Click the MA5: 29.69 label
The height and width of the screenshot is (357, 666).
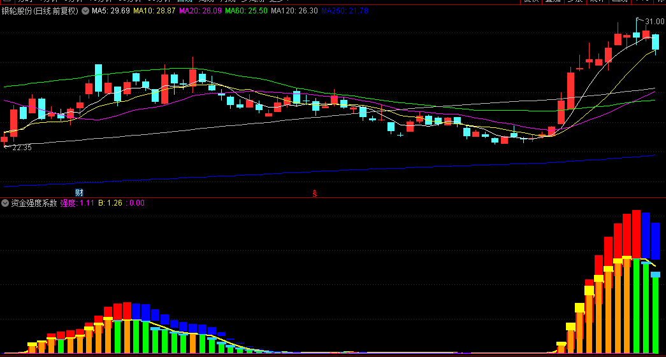pyautogui.click(x=111, y=11)
